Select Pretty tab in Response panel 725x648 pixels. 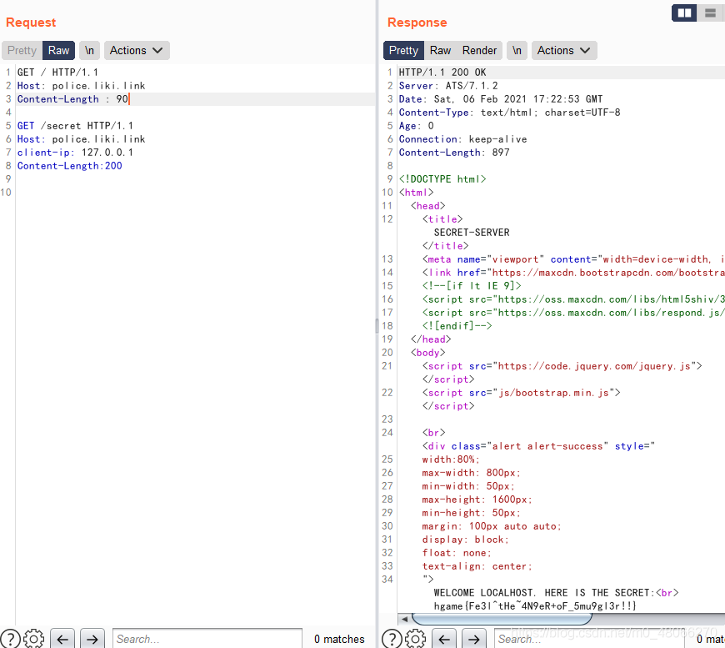[x=403, y=50]
